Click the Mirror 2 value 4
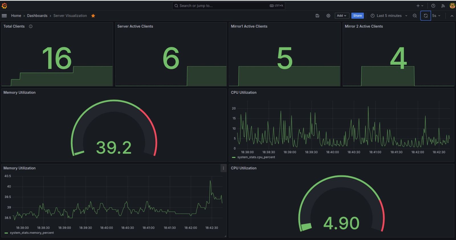456x240 pixels. [x=398, y=58]
